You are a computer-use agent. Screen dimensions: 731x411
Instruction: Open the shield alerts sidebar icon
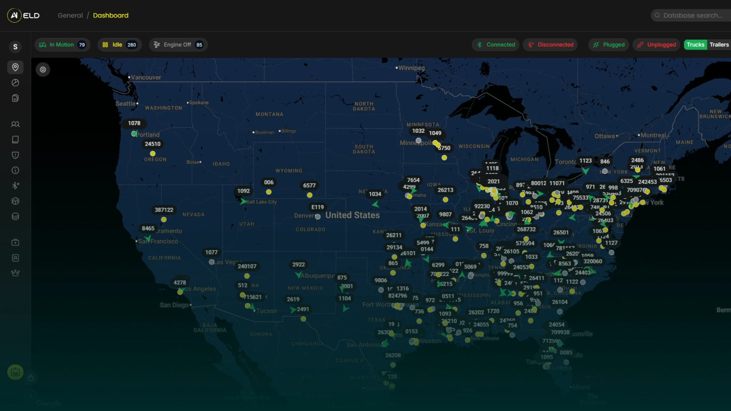tap(15, 155)
